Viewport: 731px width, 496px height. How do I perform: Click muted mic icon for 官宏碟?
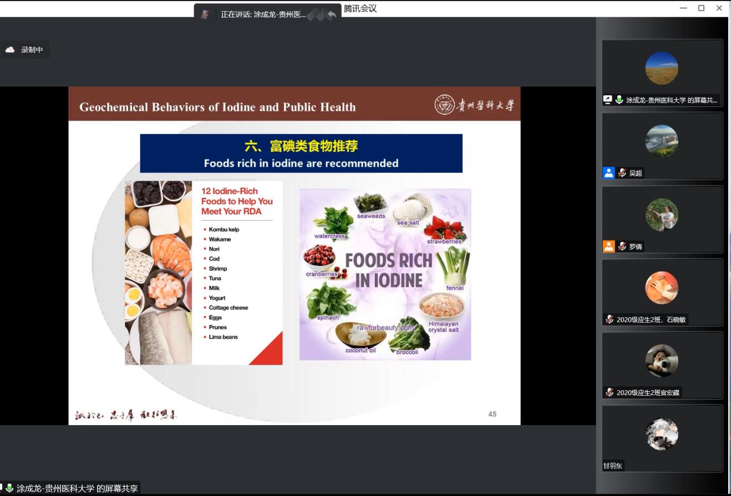(610, 392)
